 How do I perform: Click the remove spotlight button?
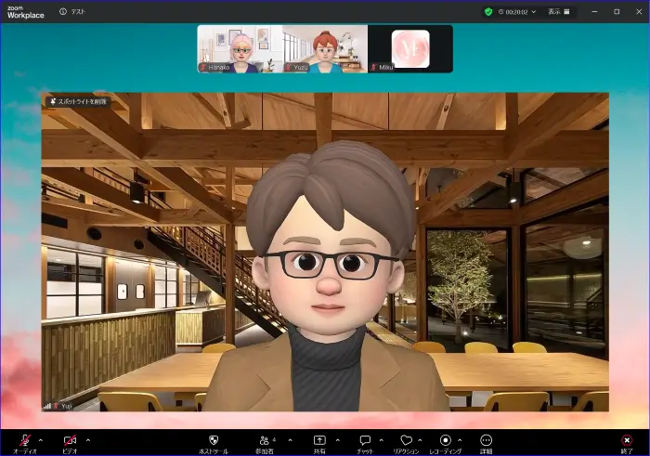point(78,101)
